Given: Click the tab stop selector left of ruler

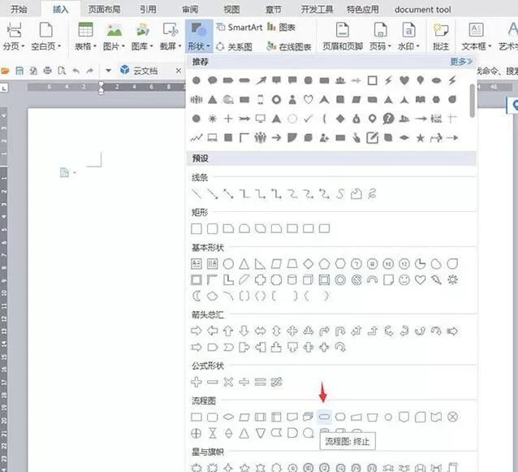Looking at the screenshot, I should click(x=4, y=88).
